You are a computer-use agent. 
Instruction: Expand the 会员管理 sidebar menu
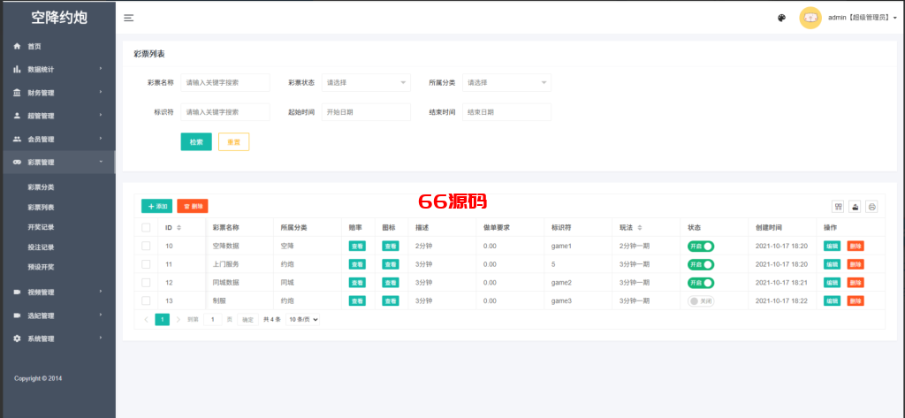point(57,139)
